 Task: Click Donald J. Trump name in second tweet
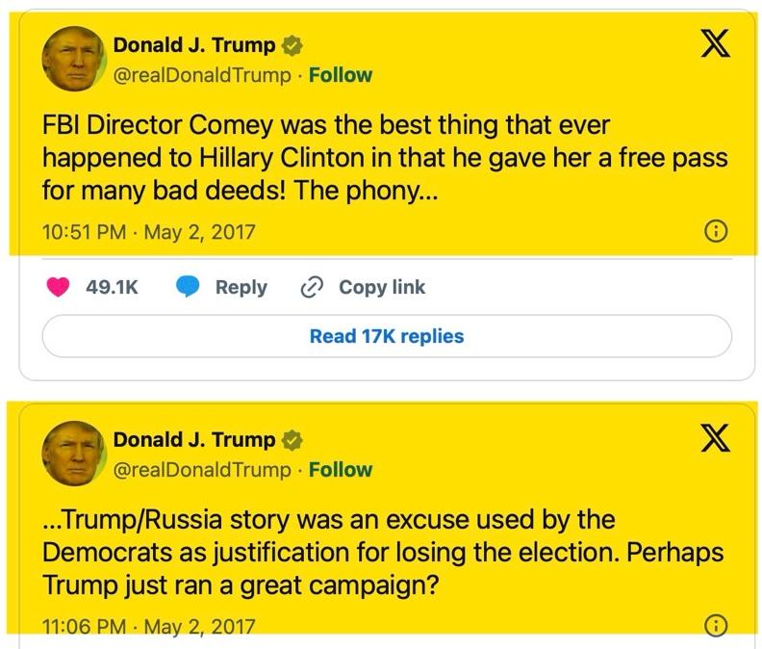click(x=194, y=440)
